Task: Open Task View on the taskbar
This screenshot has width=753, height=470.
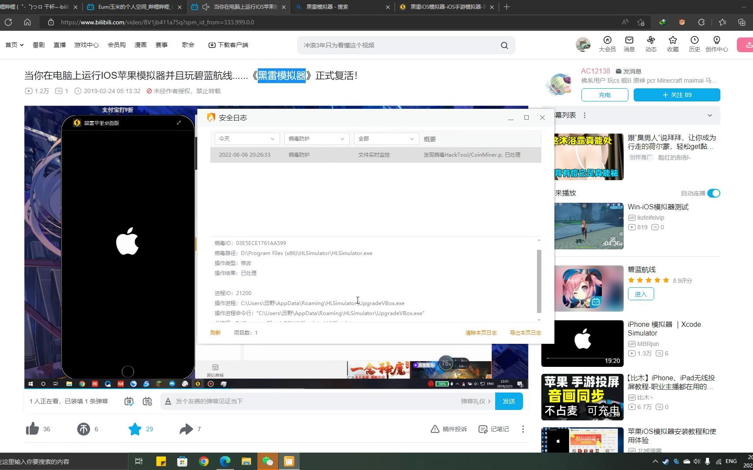Action: tap(139, 461)
